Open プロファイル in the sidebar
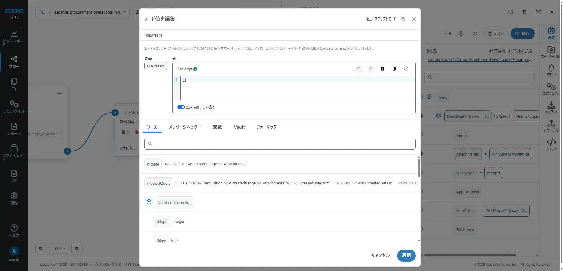Screen dimensions: 563x271 14,106
